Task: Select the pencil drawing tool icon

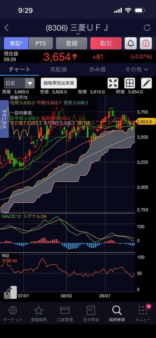Action: (146, 83)
